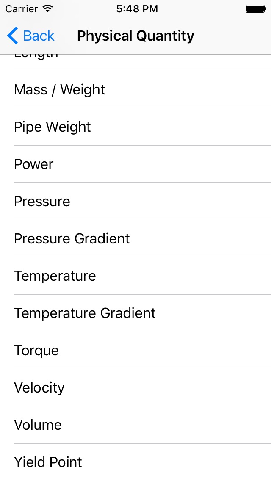Tap the Carrier label in status bar
271x481 pixels.
pos(21,9)
